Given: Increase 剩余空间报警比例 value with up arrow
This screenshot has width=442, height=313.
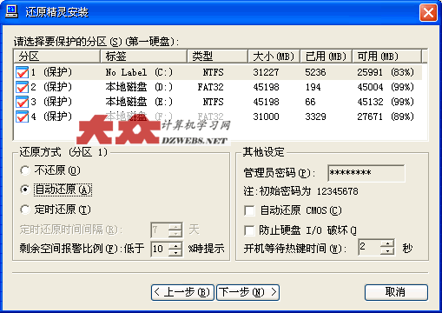Looking at the screenshot, I should tap(175, 245).
